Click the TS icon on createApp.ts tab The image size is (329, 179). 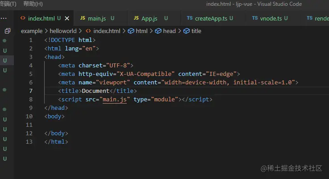pos(190,18)
